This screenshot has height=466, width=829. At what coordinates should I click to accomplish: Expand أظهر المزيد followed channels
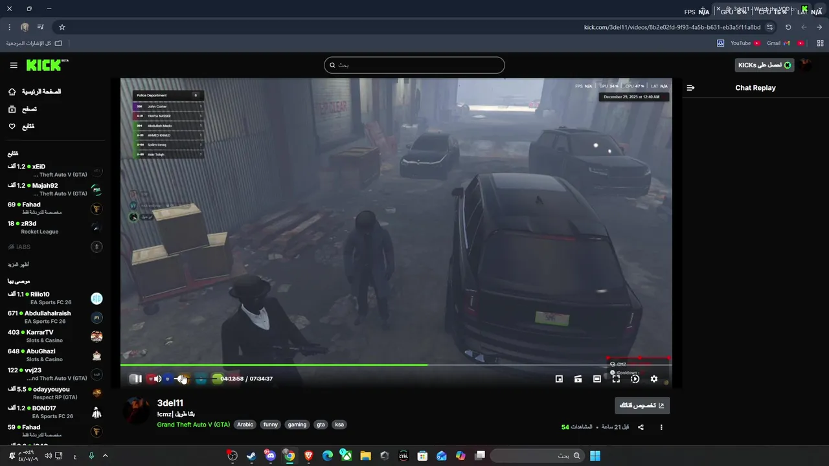click(18, 265)
